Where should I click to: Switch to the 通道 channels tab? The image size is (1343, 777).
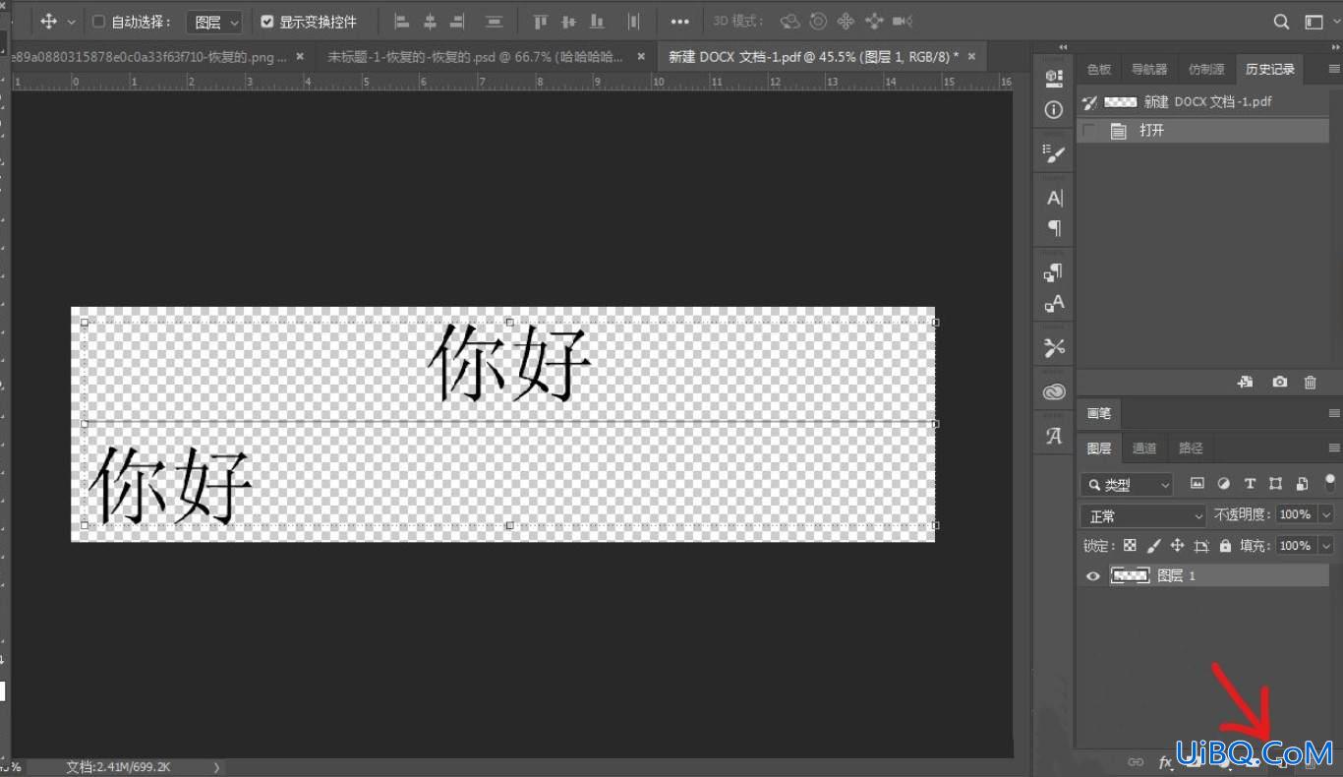tap(1144, 448)
